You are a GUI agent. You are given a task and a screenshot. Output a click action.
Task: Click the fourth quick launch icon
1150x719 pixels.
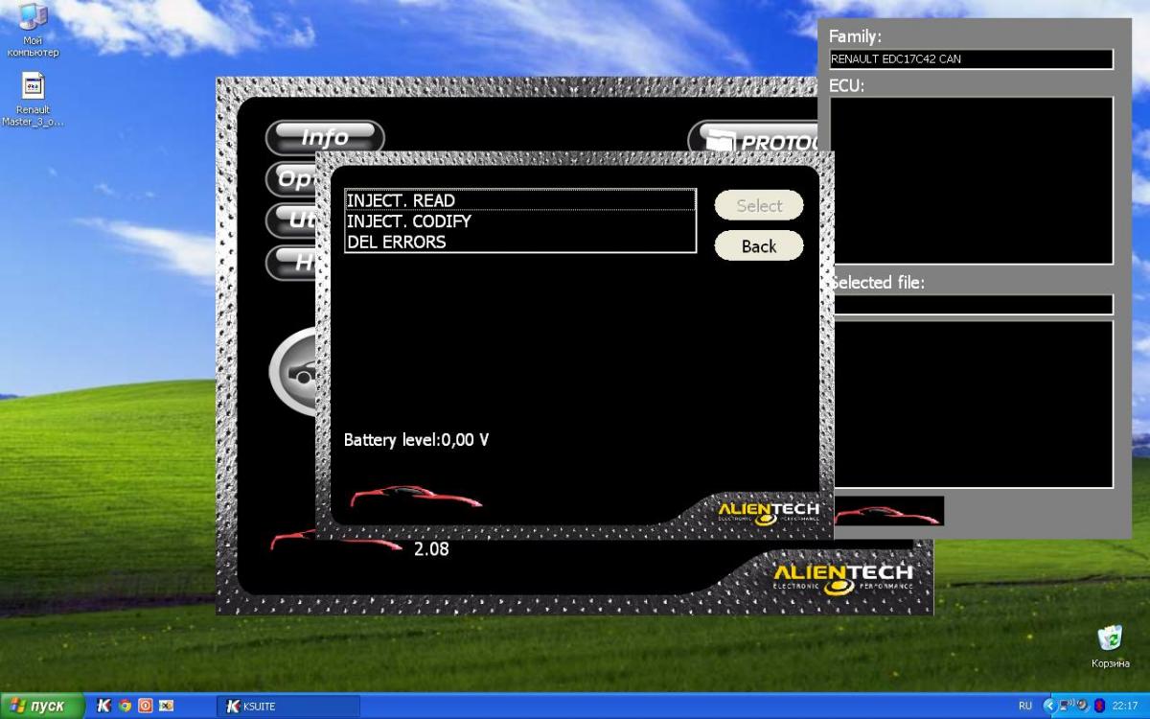tap(166, 707)
